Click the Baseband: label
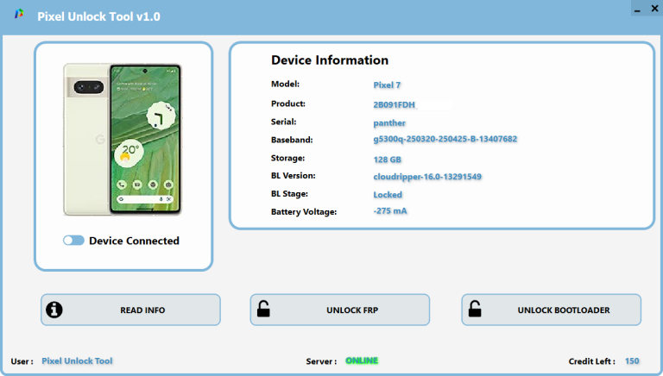 tap(292, 140)
